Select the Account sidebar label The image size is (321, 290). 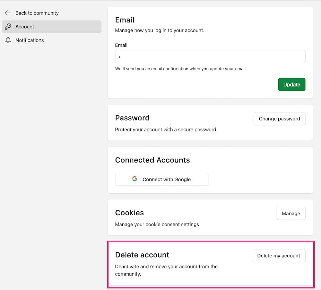tap(25, 27)
